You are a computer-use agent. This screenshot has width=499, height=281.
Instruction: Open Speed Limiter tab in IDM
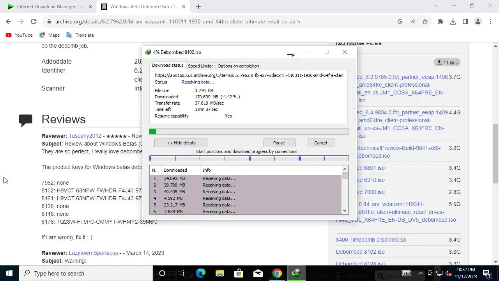[200, 66]
